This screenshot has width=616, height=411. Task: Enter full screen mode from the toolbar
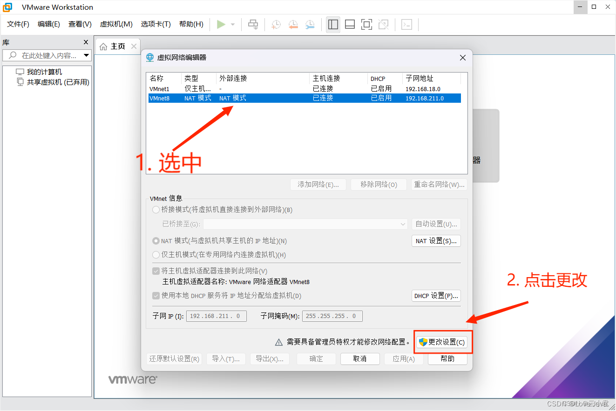click(x=367, y=24)
